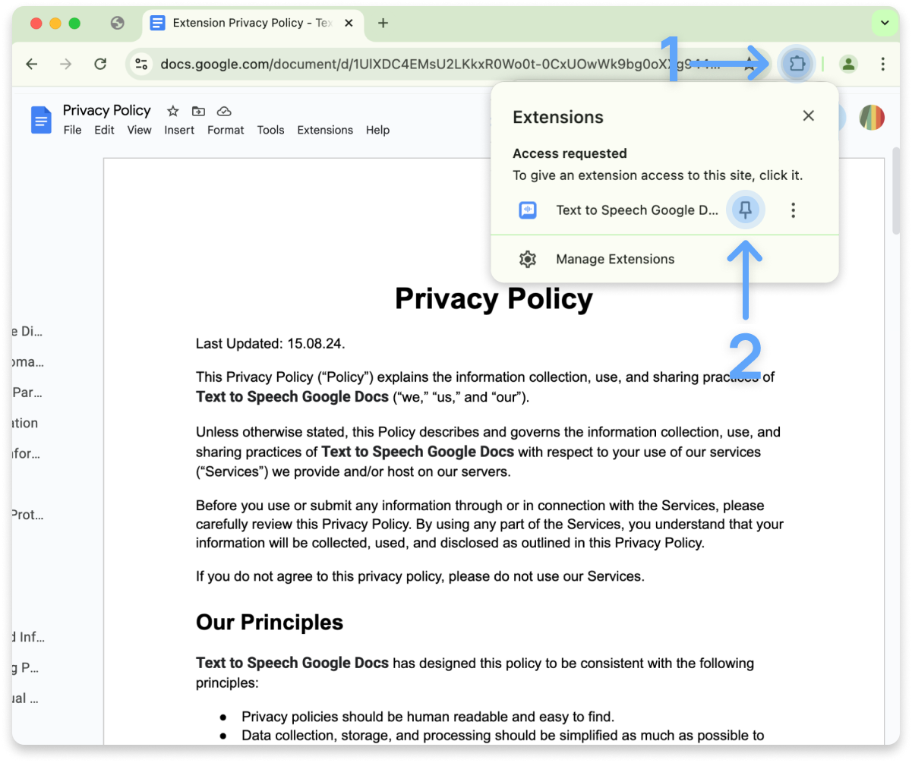
Task: Move the document to a folder
Action: click(198, 111)
